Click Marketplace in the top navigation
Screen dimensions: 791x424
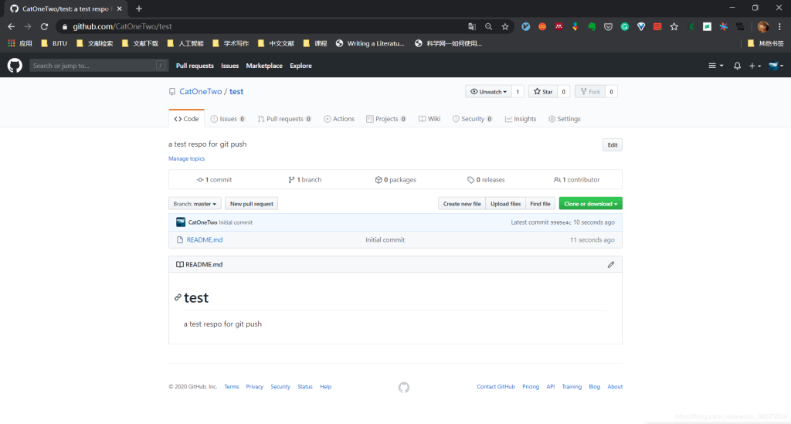pos(264,66)
